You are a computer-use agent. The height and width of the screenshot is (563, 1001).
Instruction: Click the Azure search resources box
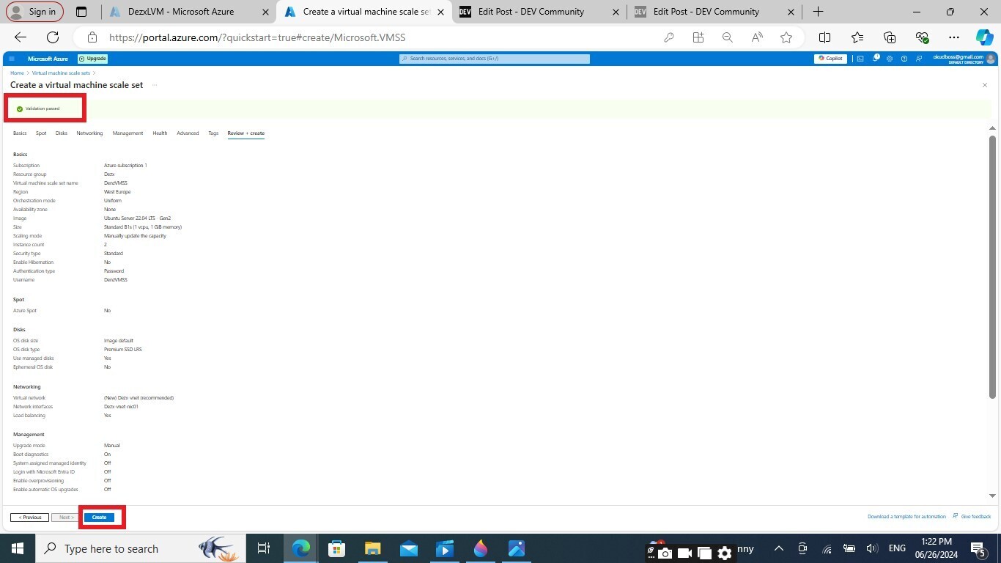(x=495, y=59)
